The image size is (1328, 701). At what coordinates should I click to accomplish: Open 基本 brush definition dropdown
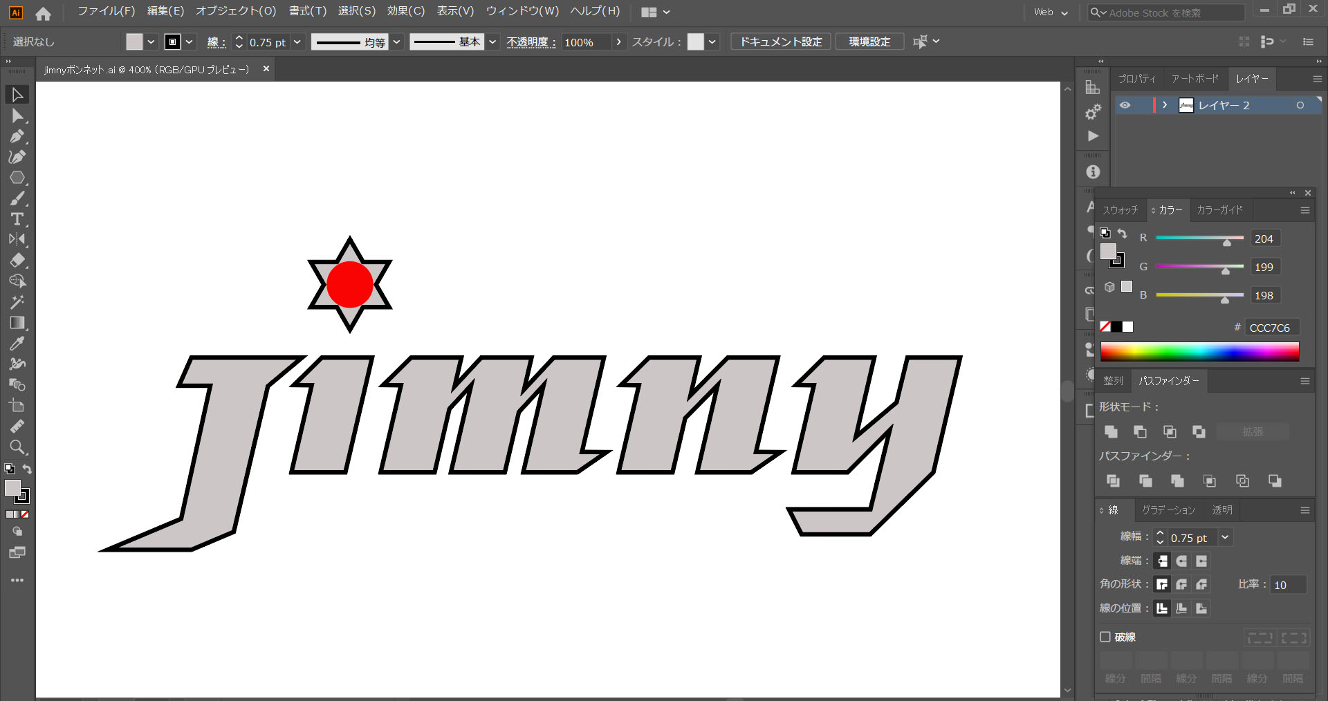point(492,41)
